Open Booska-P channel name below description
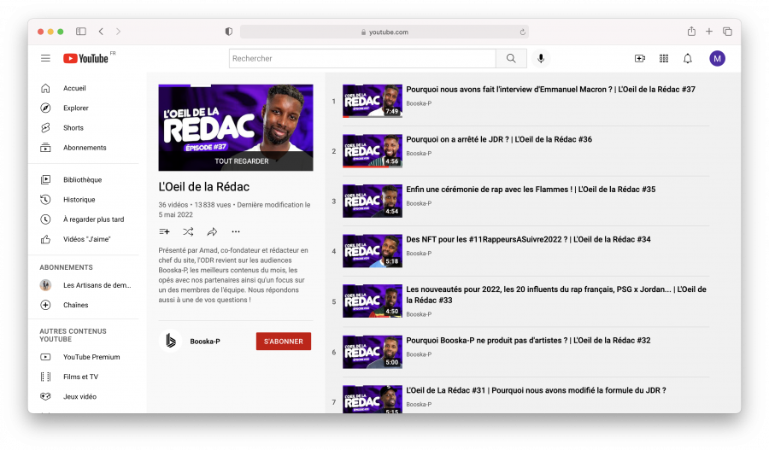 click(x=205, y=342)
